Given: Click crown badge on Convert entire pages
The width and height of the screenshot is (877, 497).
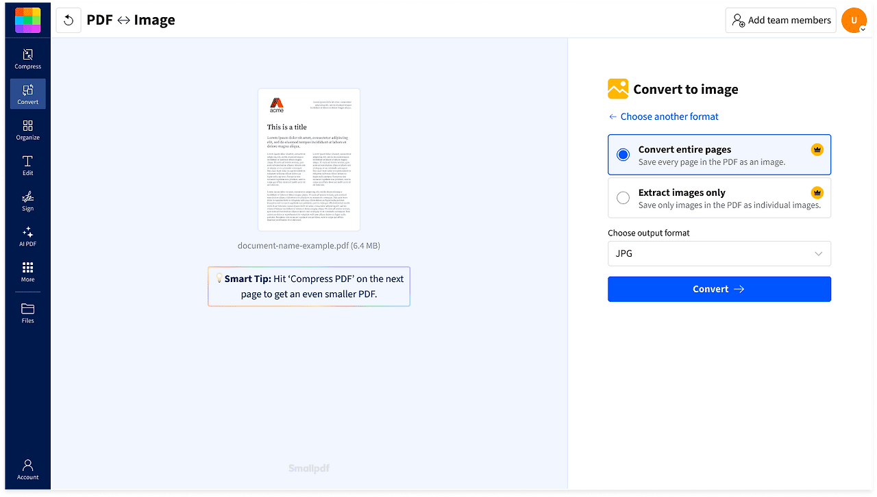Looking at the screenshot, I should click(x=817, y=149).
